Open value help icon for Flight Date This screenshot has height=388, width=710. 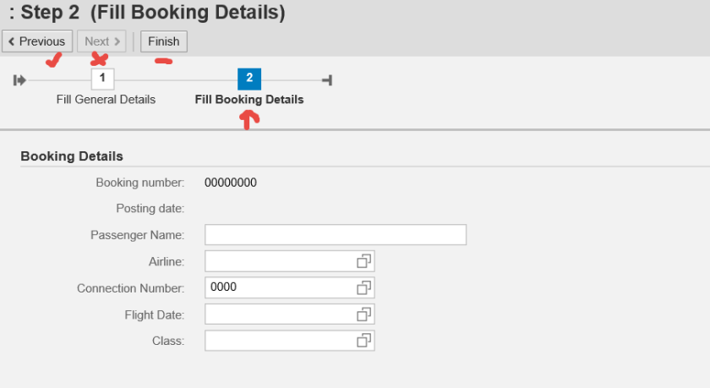[x=364, y=314]
